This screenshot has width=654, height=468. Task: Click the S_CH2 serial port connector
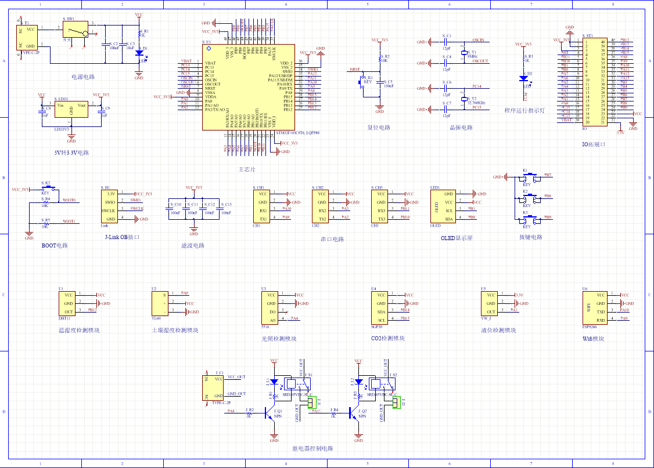point(321,206)
